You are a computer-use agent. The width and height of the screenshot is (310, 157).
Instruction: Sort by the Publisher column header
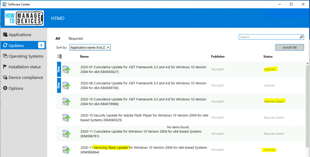coord(218,56)
